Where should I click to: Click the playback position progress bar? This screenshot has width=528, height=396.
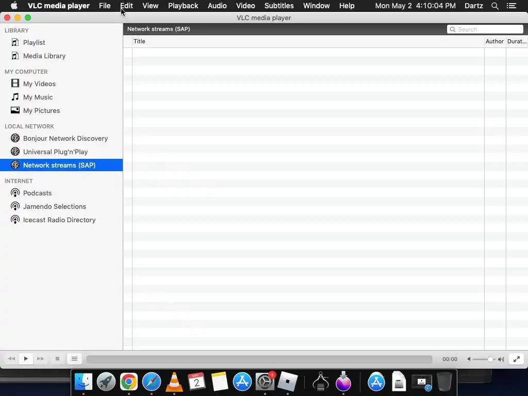click(x=259, y=359)
